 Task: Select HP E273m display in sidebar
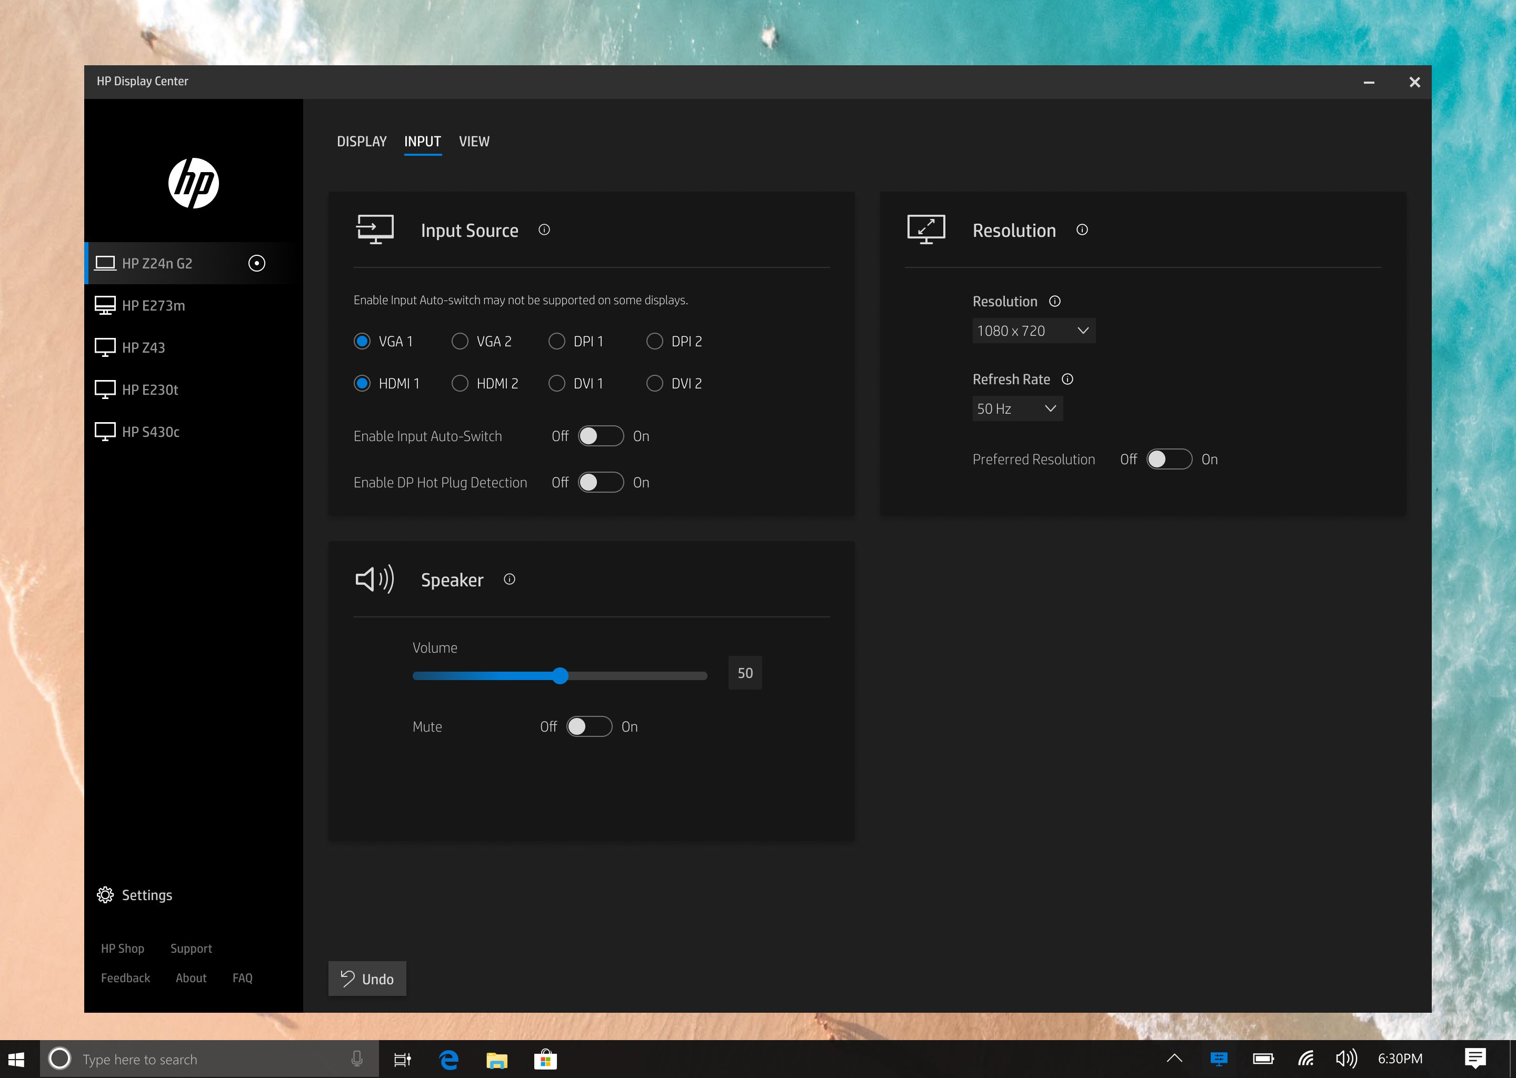click(x=193, y=305)
